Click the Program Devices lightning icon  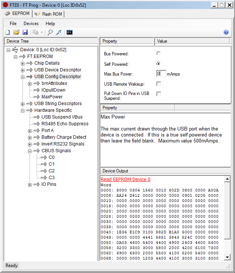pos(59,32)
